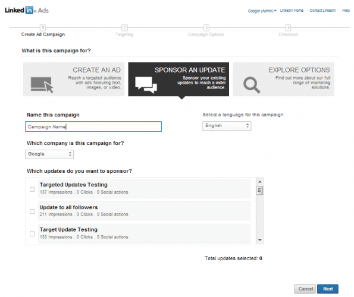
Task: Select the Explore Options tile
Action: [x=283, y=80]
